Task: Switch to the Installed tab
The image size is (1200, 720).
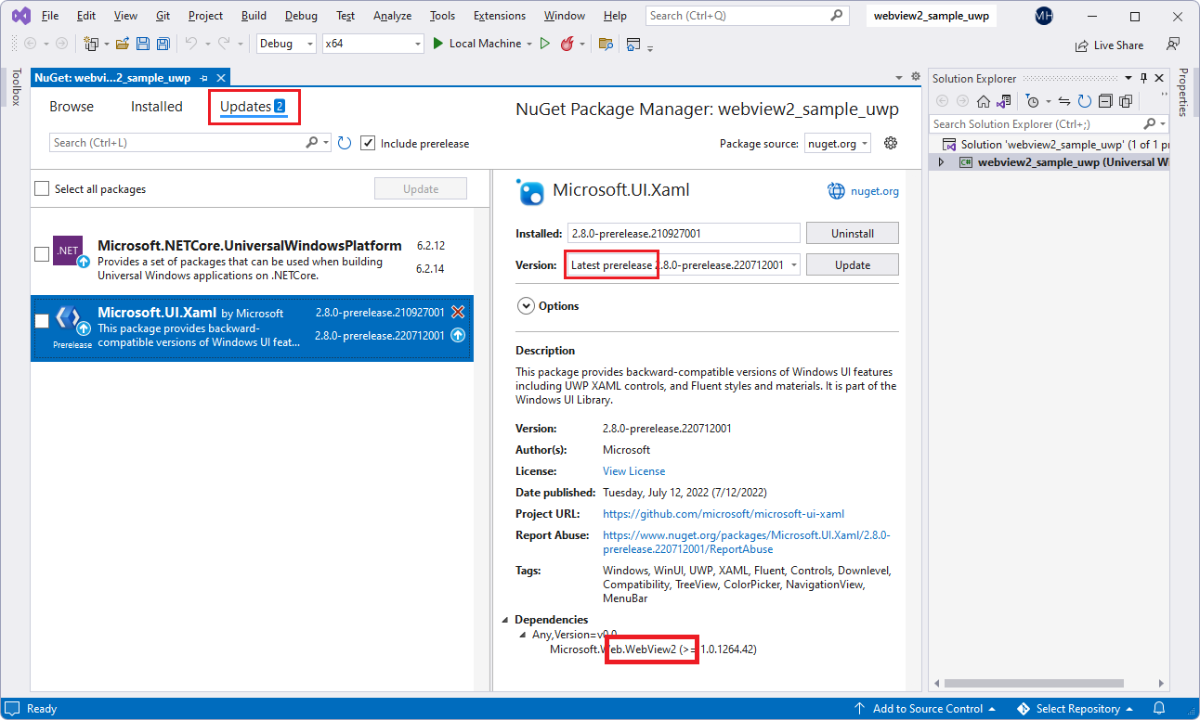Action: (x=156, y=107)
